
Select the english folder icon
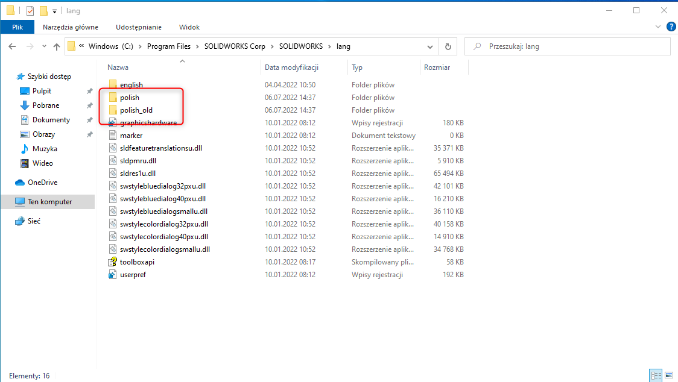point(113,84)
